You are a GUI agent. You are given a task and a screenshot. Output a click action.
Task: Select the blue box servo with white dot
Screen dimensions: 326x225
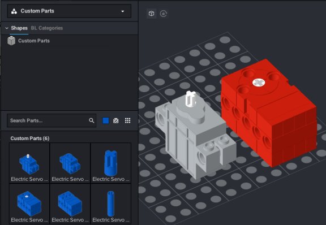(29, 204)
